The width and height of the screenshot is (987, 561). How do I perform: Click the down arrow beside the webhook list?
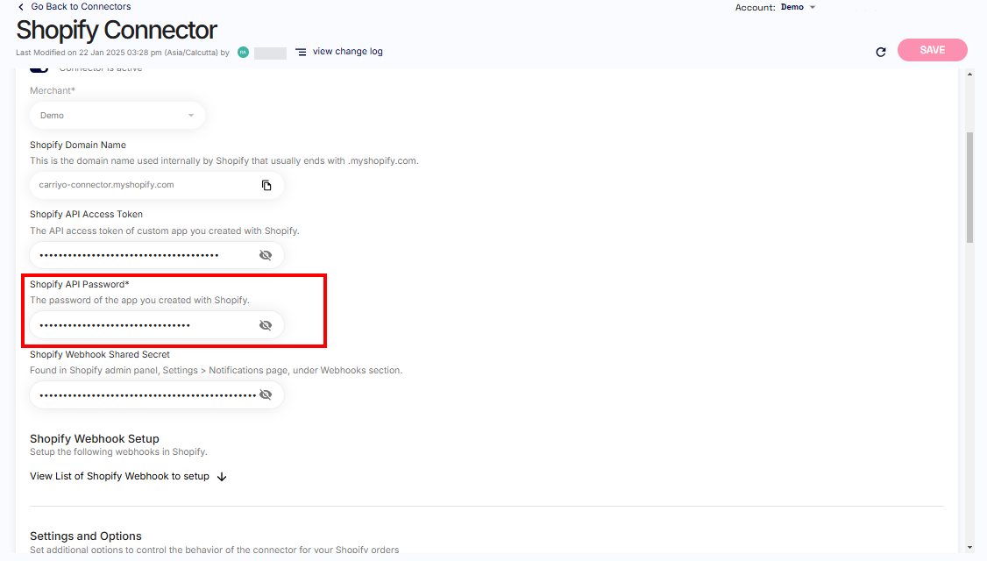coord(222,477)
